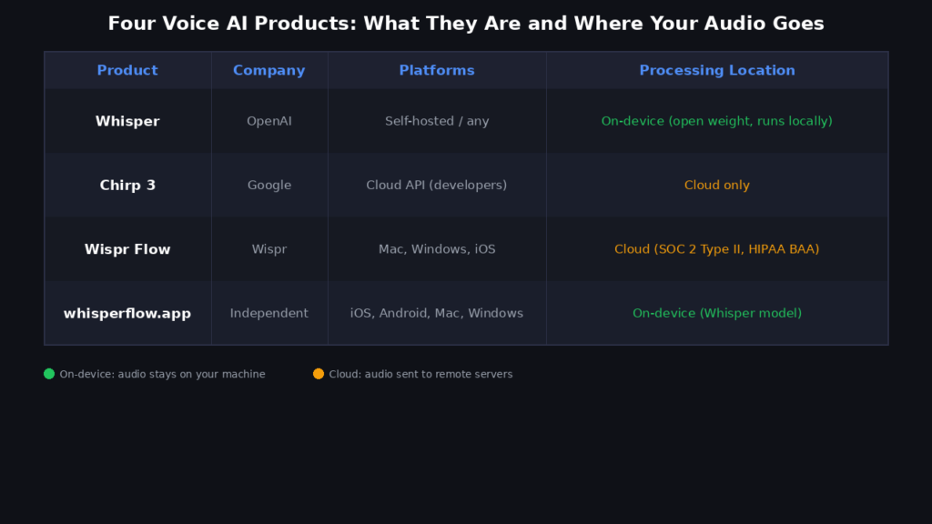Click the Chirp 3 product cell
Viewport: 932px width, 524px height.
(127, 186)
